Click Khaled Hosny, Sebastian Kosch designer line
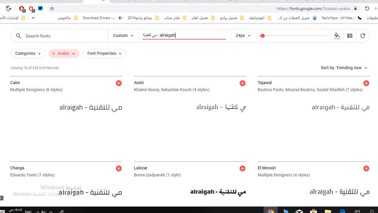The width and height of the screenshot is (378, 213). tap(172, 90)
